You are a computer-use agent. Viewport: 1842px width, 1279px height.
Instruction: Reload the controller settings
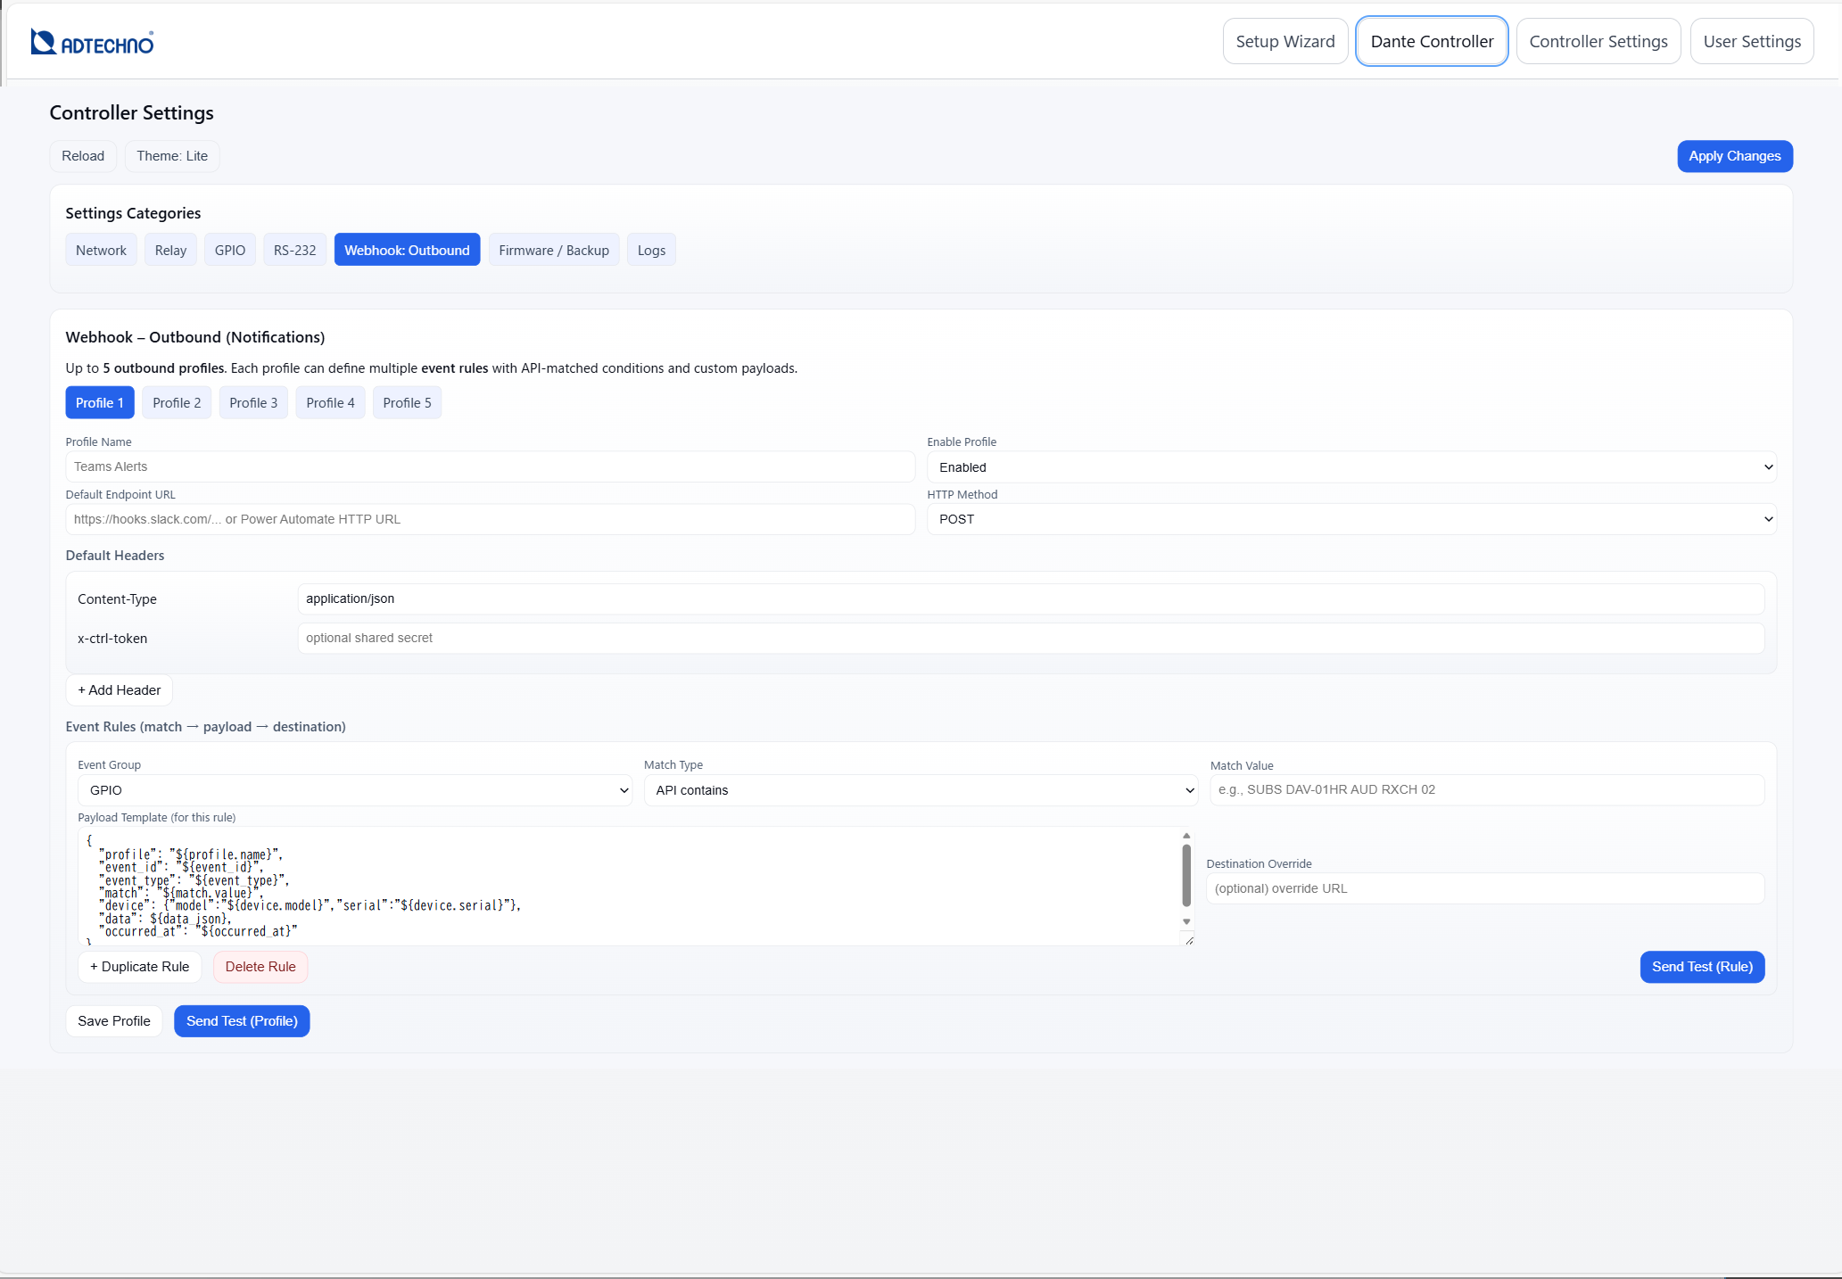pos(82,156)
